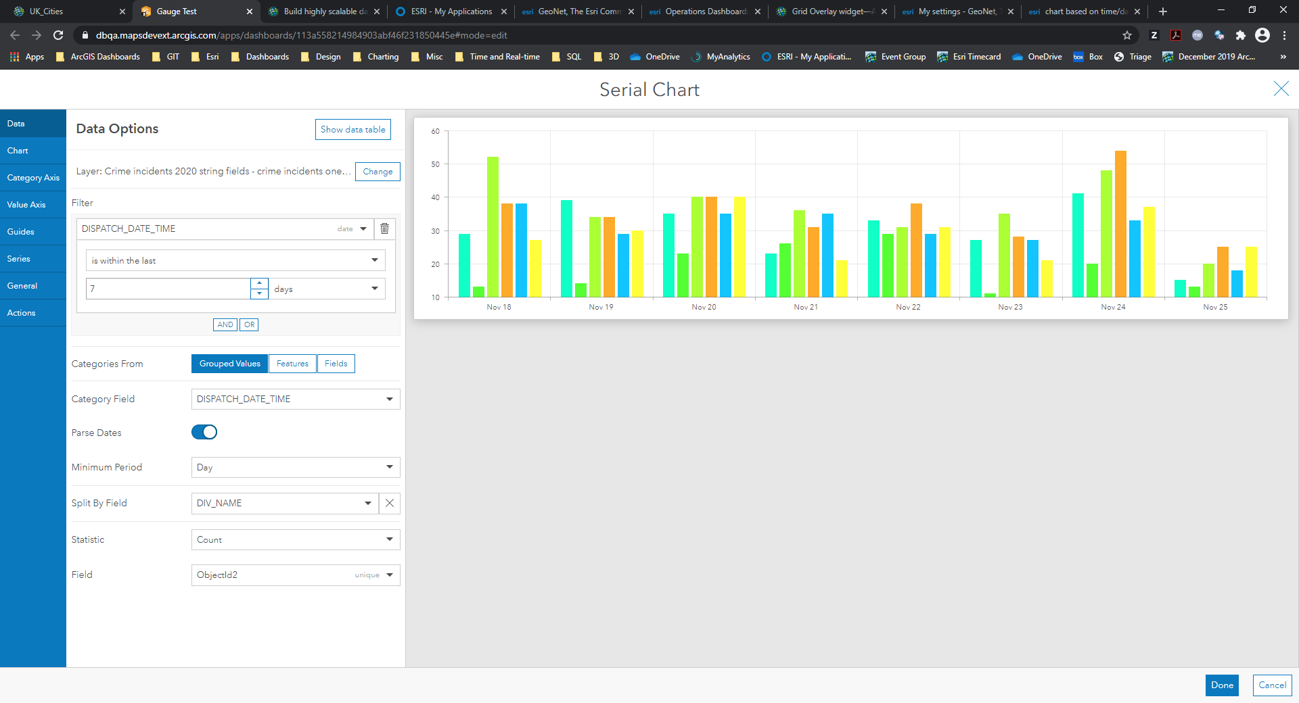The image size is (1299, 703).
Task: Bookmark this page with the star
Action: pos(1126,35)
